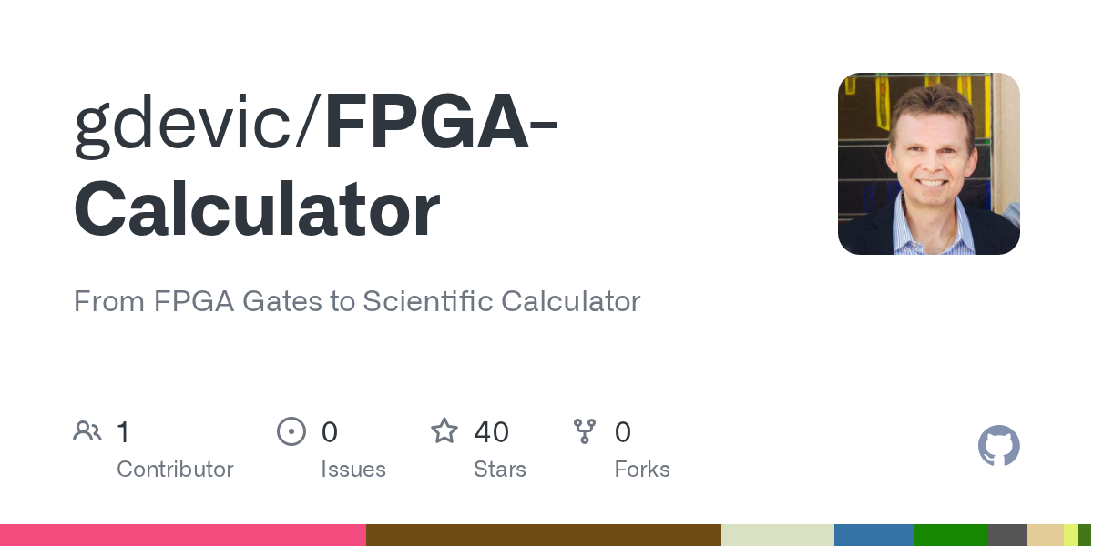Select the Stars label

pos(500,470)
